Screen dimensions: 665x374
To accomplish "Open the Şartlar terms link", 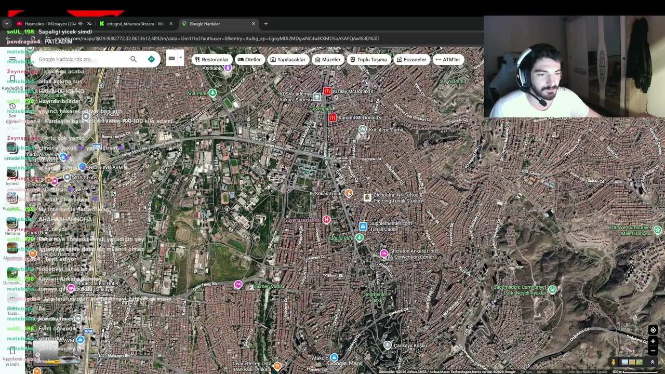I will (x=542, y=372).
